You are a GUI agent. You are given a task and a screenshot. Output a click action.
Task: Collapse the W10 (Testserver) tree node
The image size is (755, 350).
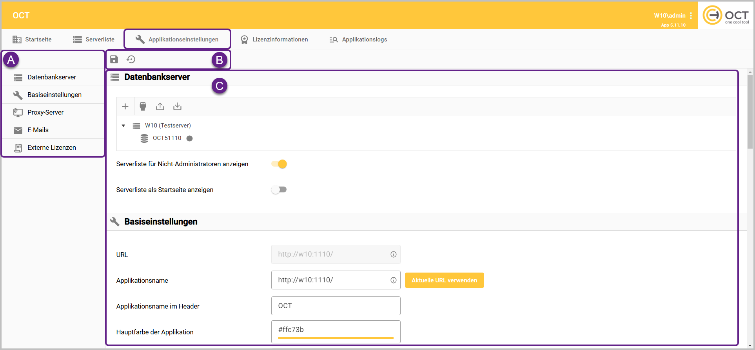coord(123,126)
